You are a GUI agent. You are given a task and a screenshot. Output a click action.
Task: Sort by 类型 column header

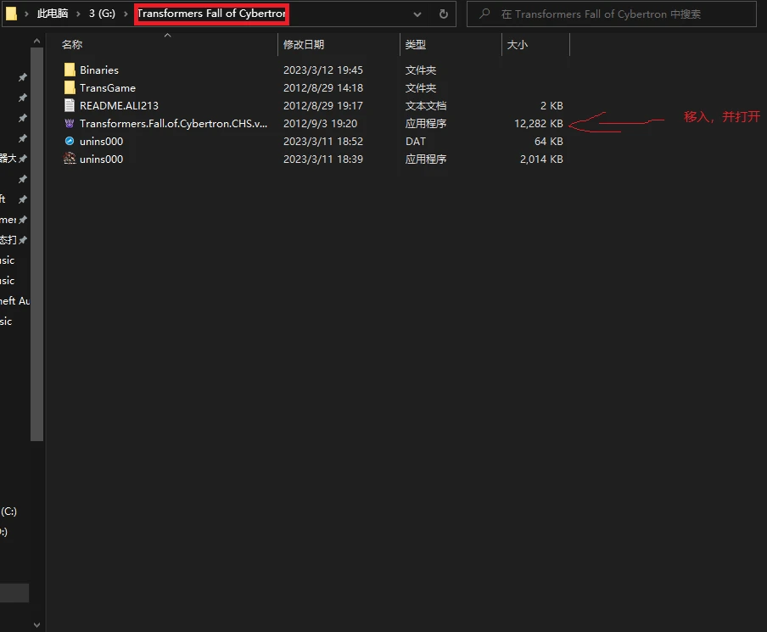click(415, 44)
